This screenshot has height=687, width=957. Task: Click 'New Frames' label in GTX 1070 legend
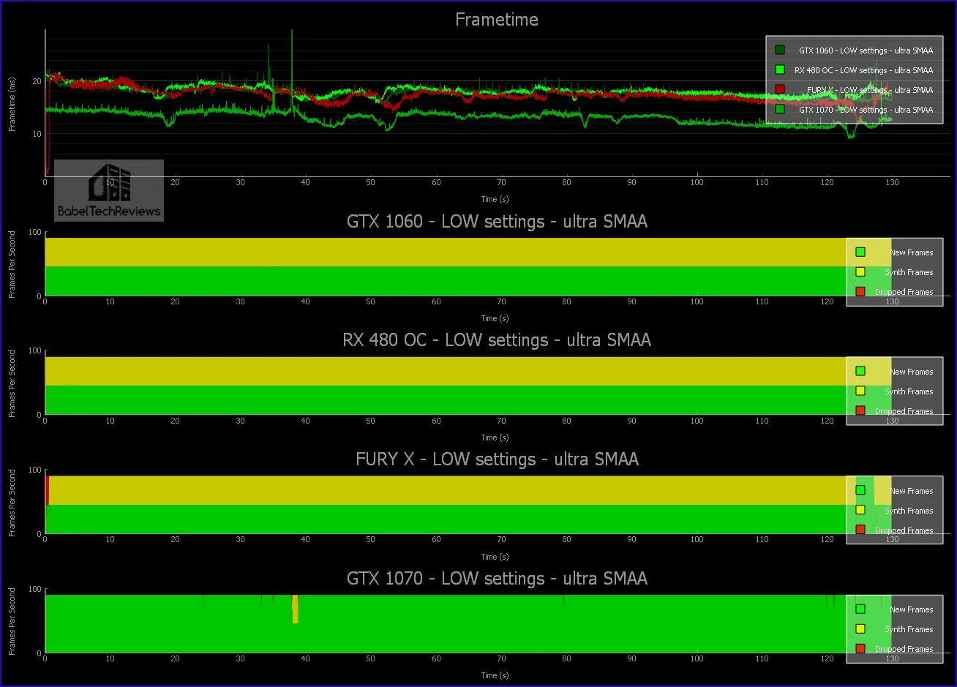click(912, 609)
